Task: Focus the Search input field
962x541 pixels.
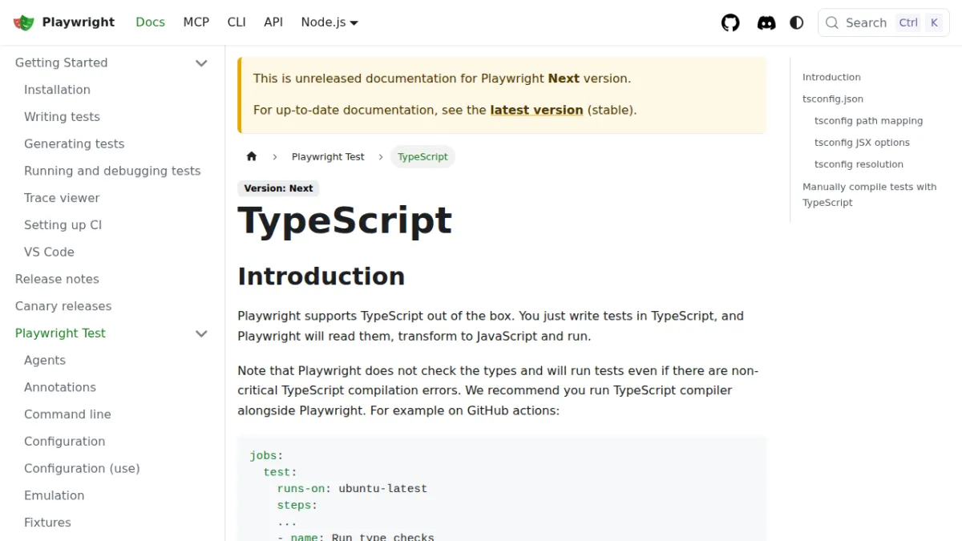Action: tap(883, 22)
